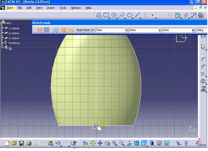Viewport: 208px width, 151px height.
Task: Expand the Ellipse tool dropdown arrow
Action: click(133, 18)
